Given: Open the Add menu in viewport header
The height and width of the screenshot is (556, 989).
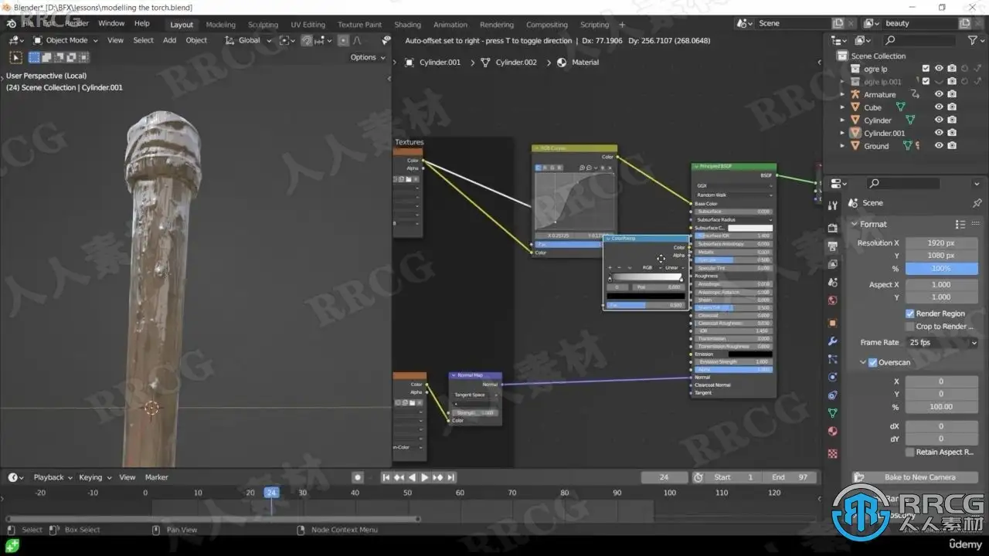Looking at the screenshot, I should coord(169,40).
